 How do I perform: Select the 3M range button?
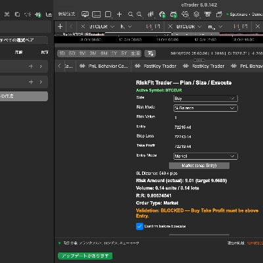[x=93, y=53]
